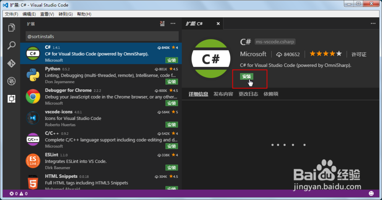Click the Python extension logo in list
This screenshot has height=200, width=382.
pyautogui.click(x=33, y=75)
